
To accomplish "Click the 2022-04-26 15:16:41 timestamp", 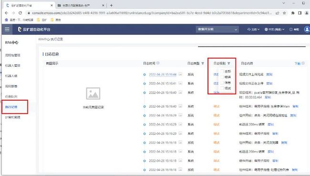I will tap(163, 83).
